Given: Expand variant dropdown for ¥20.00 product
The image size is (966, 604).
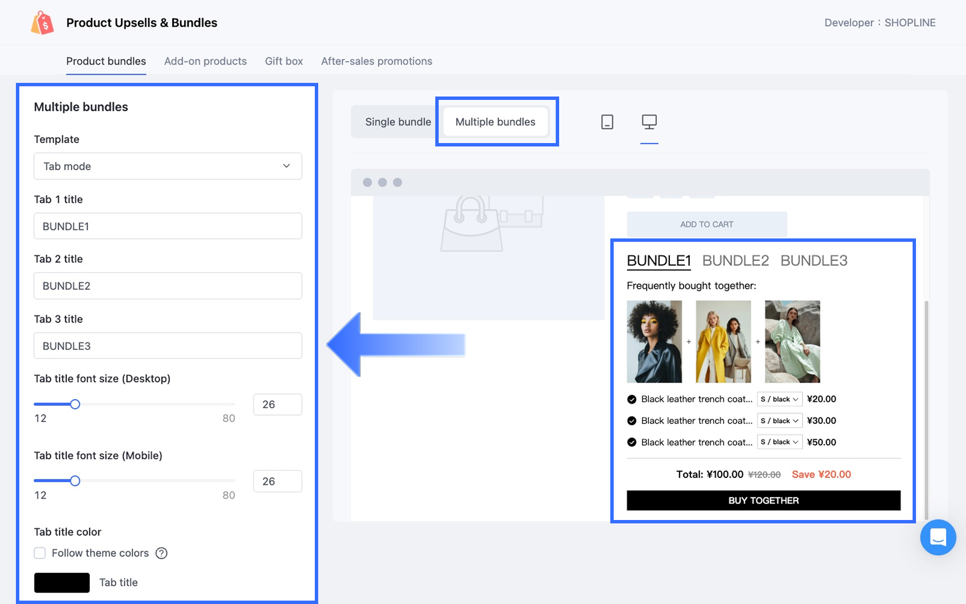Looking at the screenshot, I should [x=779, y=399].
